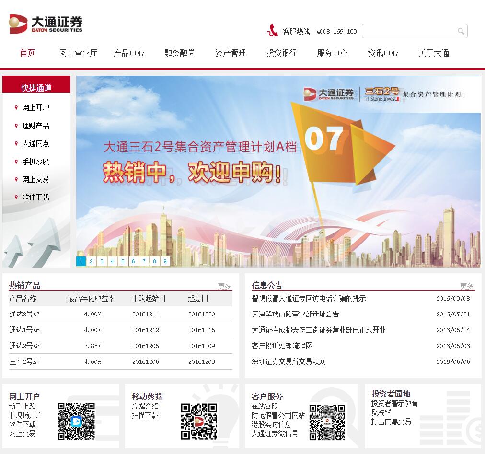485x454 pixels.
Task: Click the Daton Securities logo
Action: (x=46, y=24)
